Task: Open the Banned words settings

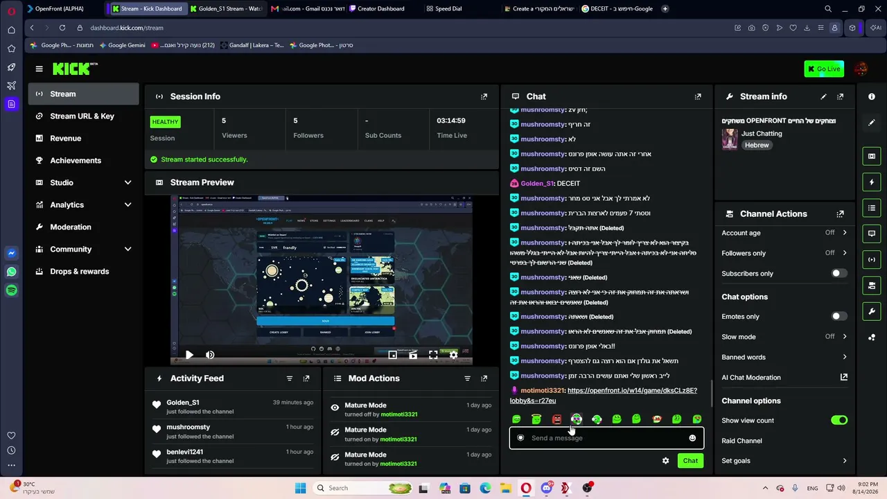Action: (784, 357)
